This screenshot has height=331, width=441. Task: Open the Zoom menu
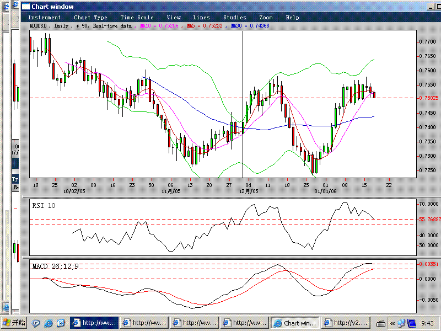(266, 18)
